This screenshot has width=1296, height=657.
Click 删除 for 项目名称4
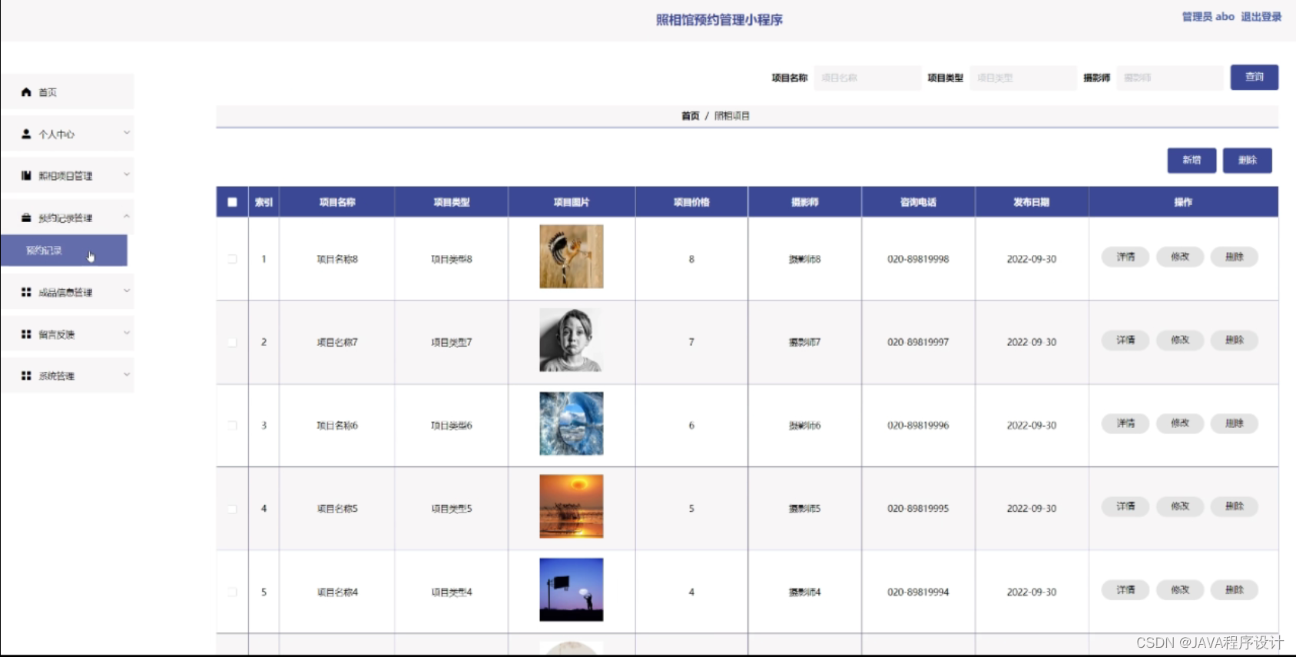1235,589
